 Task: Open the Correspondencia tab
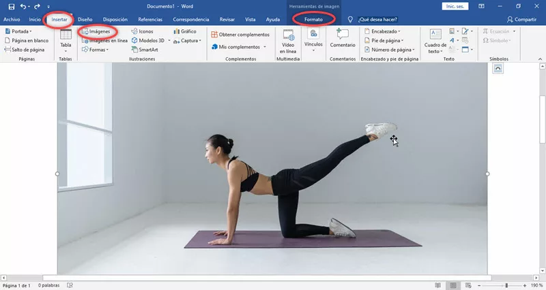[x=191, y=20]
